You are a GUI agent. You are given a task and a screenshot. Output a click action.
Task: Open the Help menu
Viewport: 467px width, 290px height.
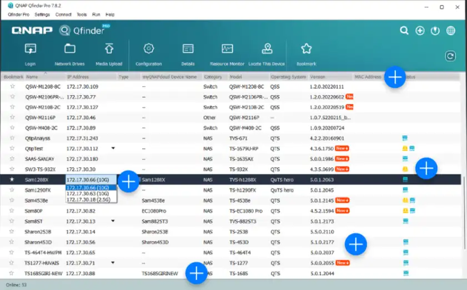(110, 14)
